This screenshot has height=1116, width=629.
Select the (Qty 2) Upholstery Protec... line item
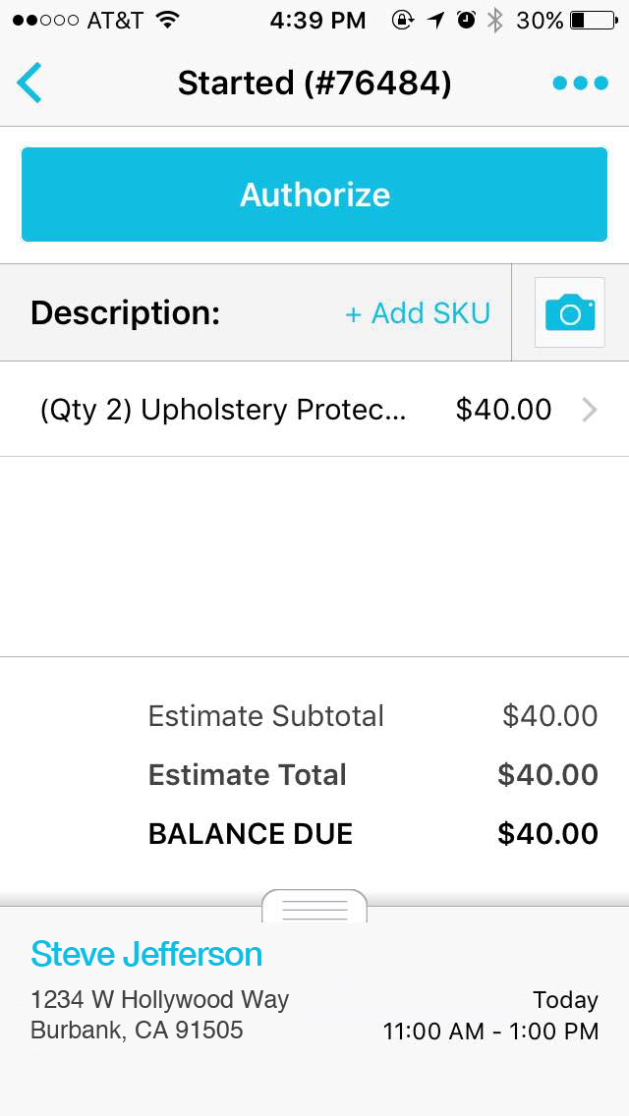point(223,410)
